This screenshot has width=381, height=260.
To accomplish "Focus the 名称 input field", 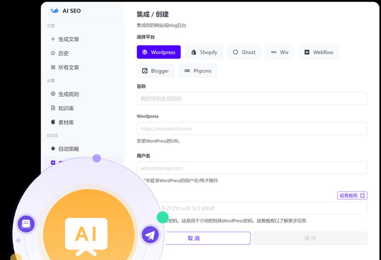I will click(252, 99).
